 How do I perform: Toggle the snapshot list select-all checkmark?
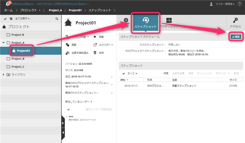[x=124, y=74]
